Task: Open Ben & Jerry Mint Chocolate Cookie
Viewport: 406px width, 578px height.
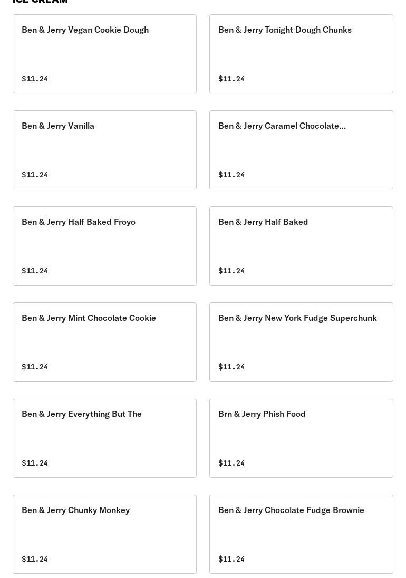Action: tap(104, 342)
